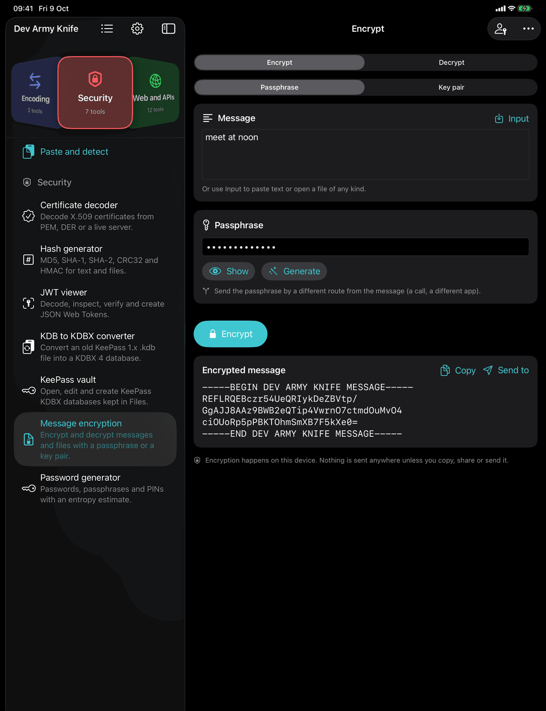Generate a new passphrase

(x=294, y=271)
